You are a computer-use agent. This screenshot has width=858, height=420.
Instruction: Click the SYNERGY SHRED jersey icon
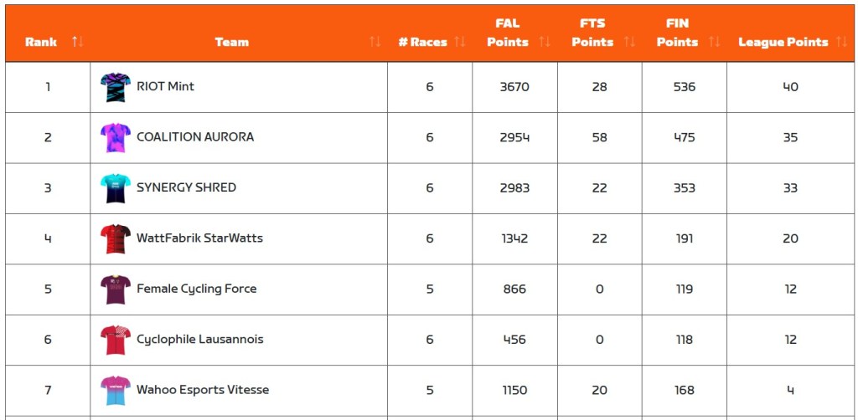pos(116,188)
